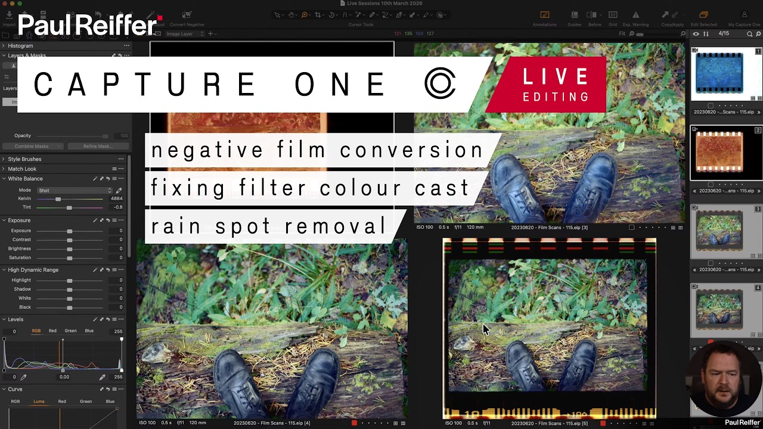Select the Red tab in Levels

[52, 331]
